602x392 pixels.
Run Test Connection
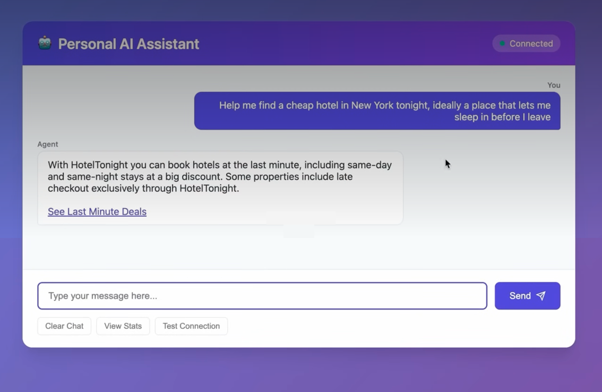[x=191, y=326]
